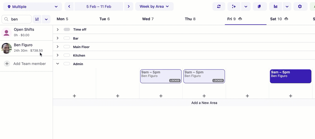Click the Time off label
The width and height of the screenshot is (315, 139).
[x=80, y=30]
